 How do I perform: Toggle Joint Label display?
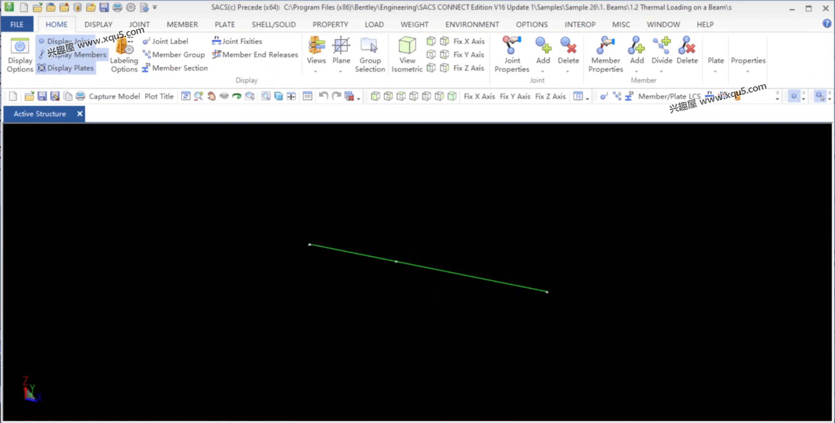165,41
